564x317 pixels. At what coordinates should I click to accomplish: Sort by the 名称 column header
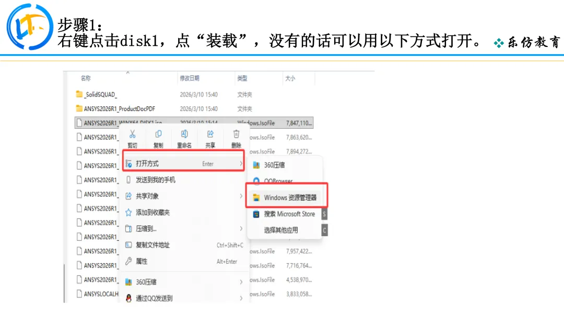86,78
